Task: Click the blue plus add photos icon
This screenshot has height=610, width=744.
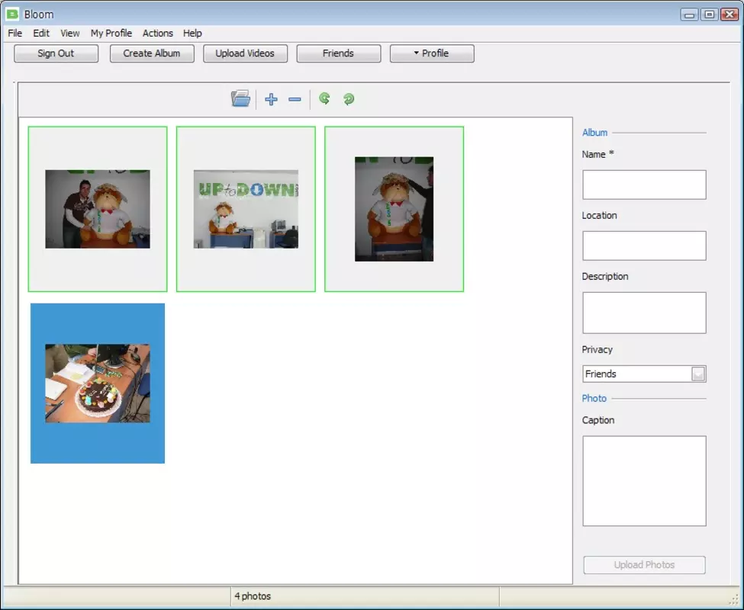Action: tap(271, 99)
